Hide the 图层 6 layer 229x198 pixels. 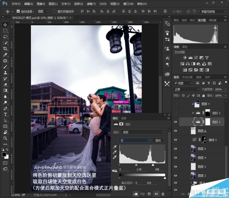click(x=175, y=131)
